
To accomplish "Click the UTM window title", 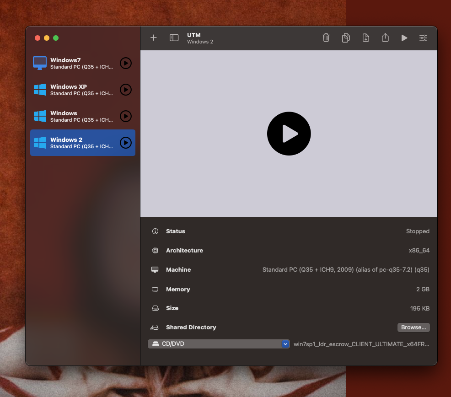I will tap(194, 35).
